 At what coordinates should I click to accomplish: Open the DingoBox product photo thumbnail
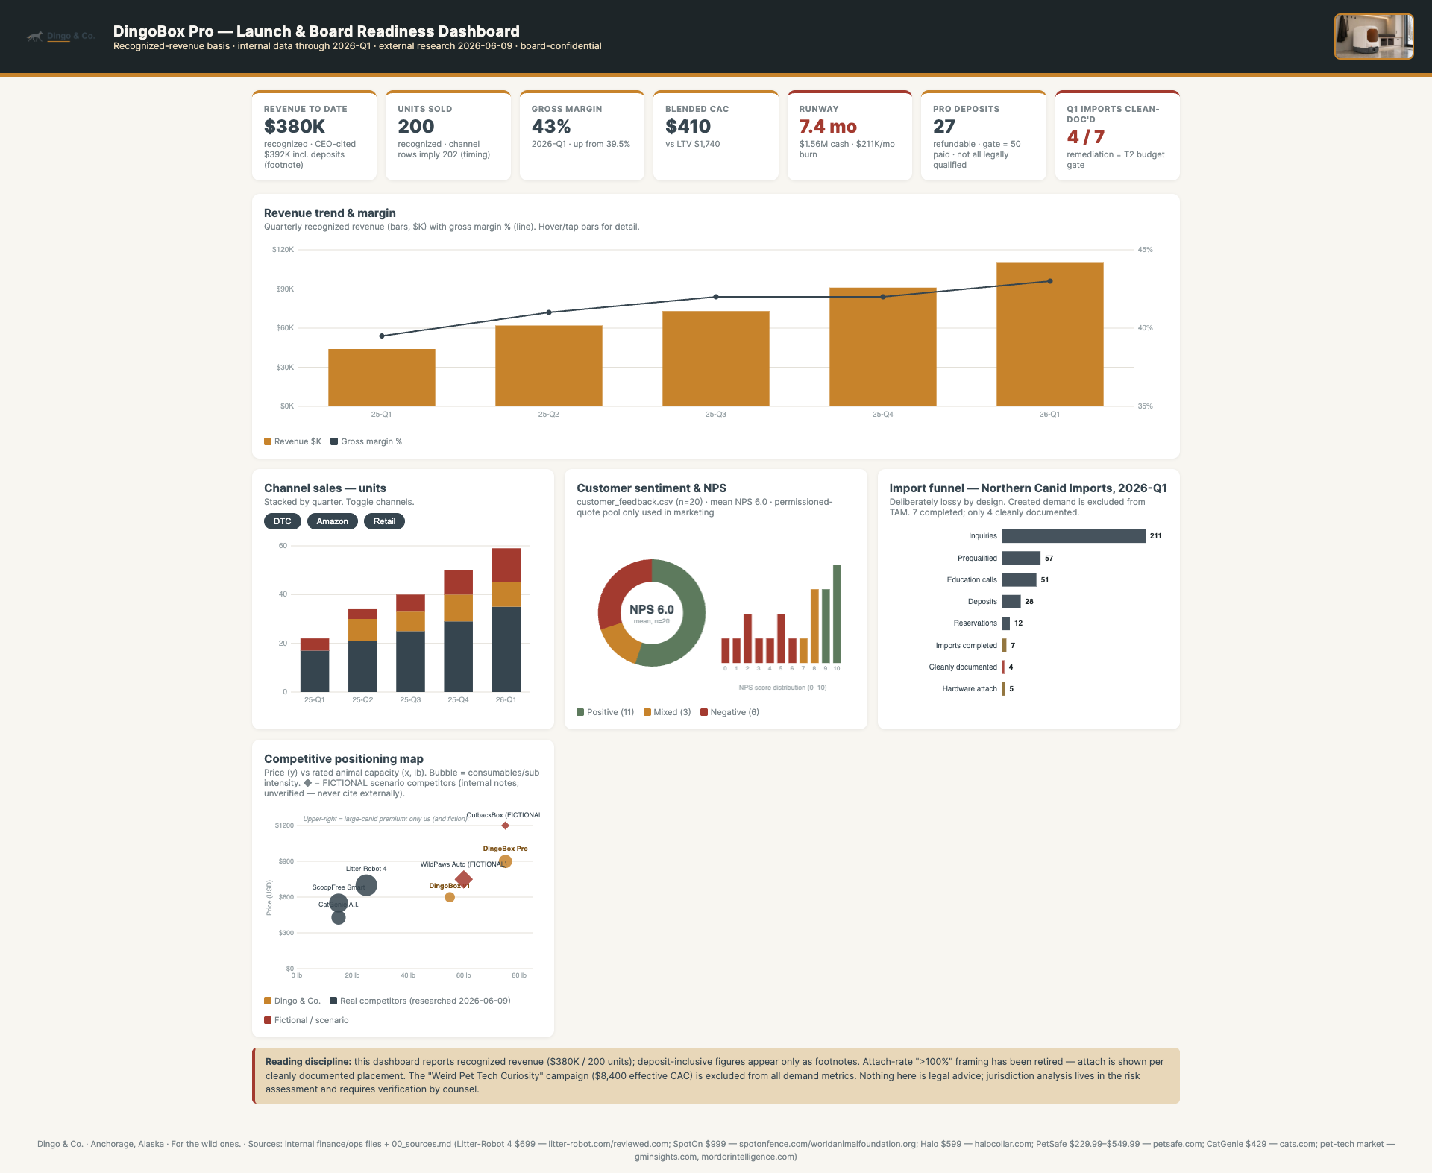click(1373, 36)
